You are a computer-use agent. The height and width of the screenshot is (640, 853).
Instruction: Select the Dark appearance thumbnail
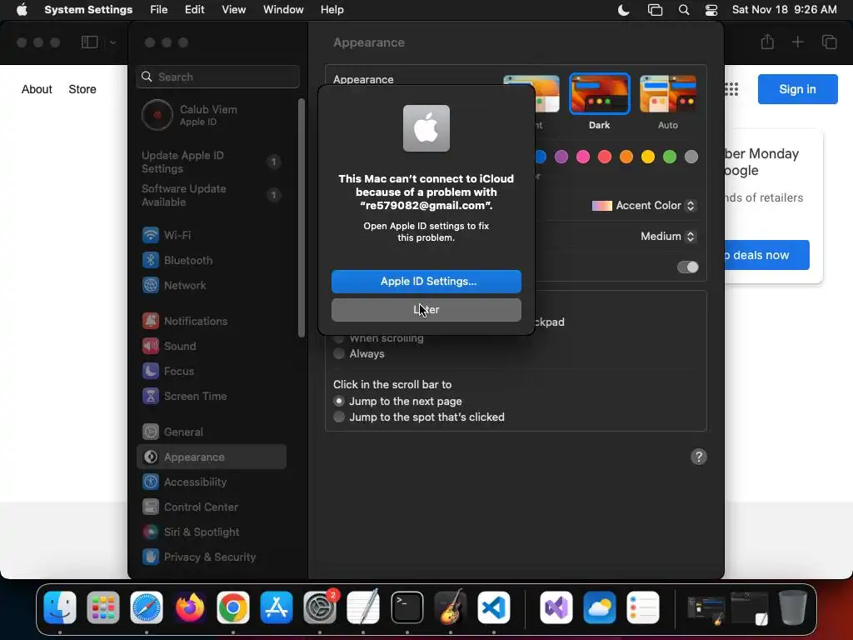(600, 93)
